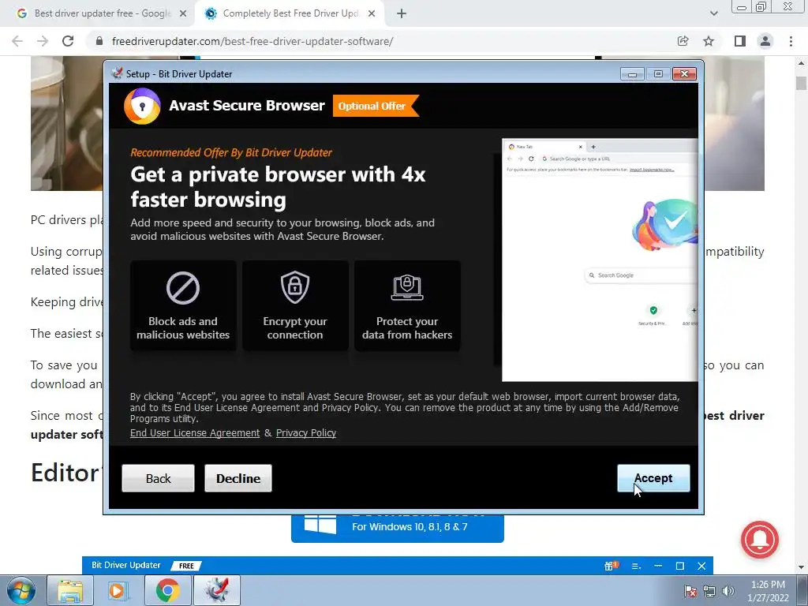The image size is (808, 606).
Task: Minimize the Setup - Bit Driver Updater dialog
Action: [632, 73]
